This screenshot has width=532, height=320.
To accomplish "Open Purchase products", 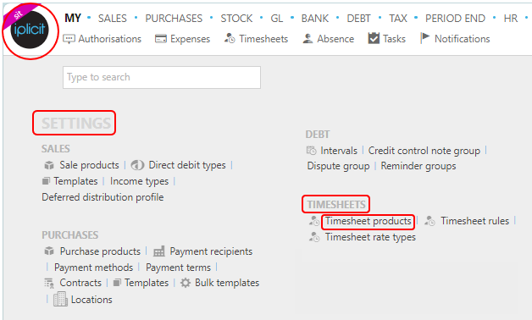I will (100, 251).
